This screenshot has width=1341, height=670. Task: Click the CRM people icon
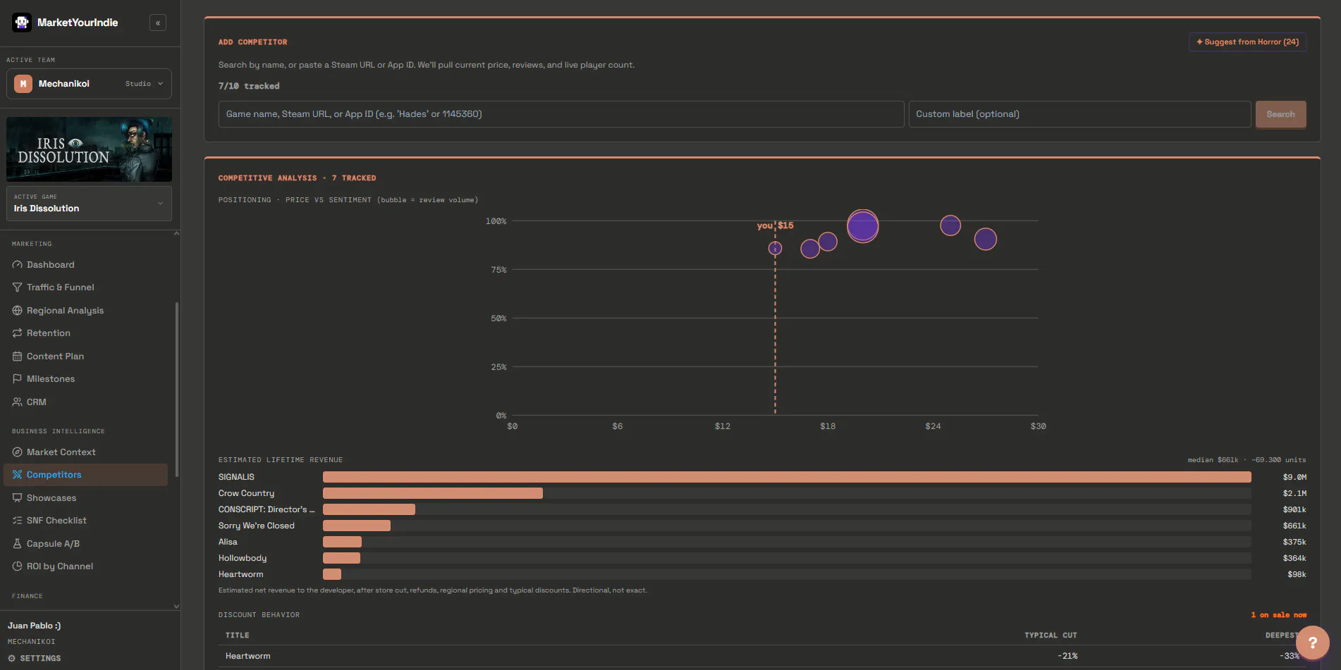[18, 402]
